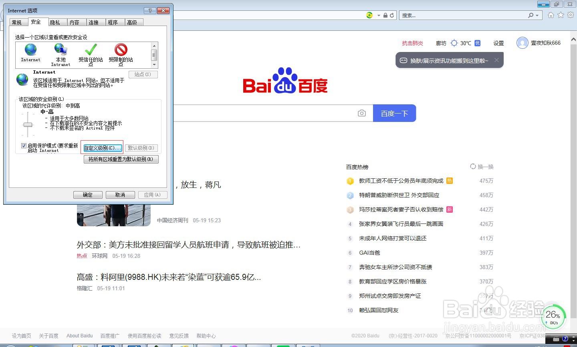Click the 默认级别(D) button
The width and height of the screenshot is (577, 347).
tap(141, 148)
